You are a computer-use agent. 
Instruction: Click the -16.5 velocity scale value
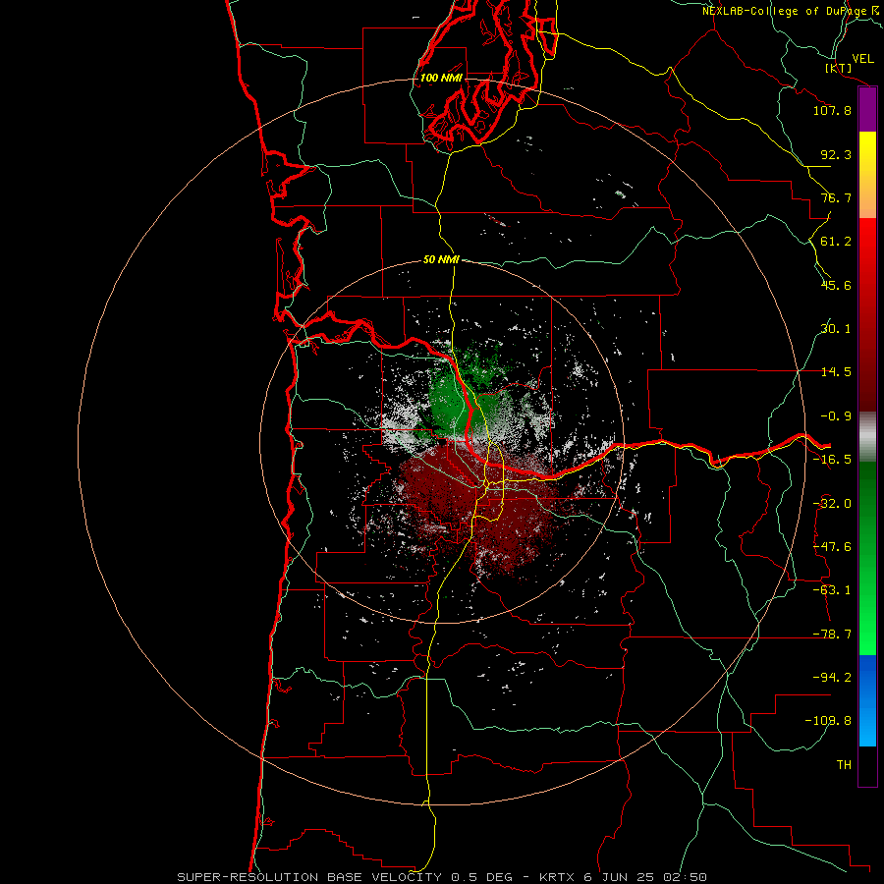[832, 460]
